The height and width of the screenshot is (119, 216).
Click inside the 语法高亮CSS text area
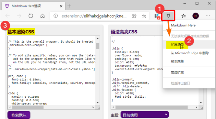pos(154,71)
